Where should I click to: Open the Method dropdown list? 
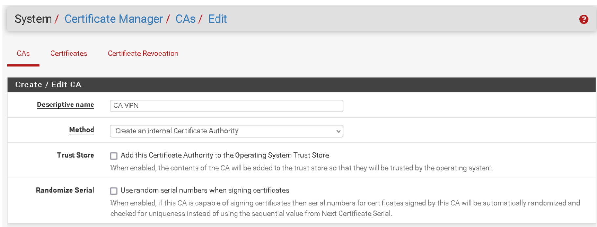coord(226,131)
